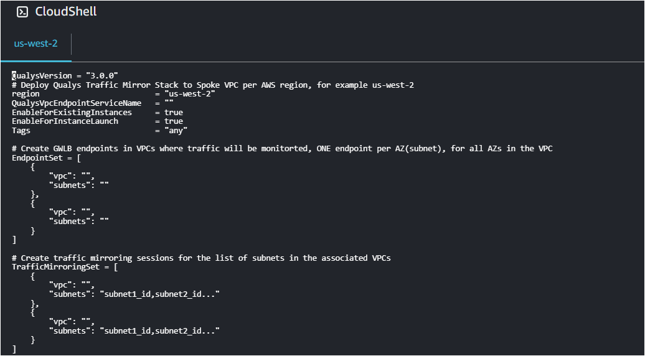
Task: Click the EndpointSet opening bracket line
Action: pyautogui.click(x=43, y=158)
